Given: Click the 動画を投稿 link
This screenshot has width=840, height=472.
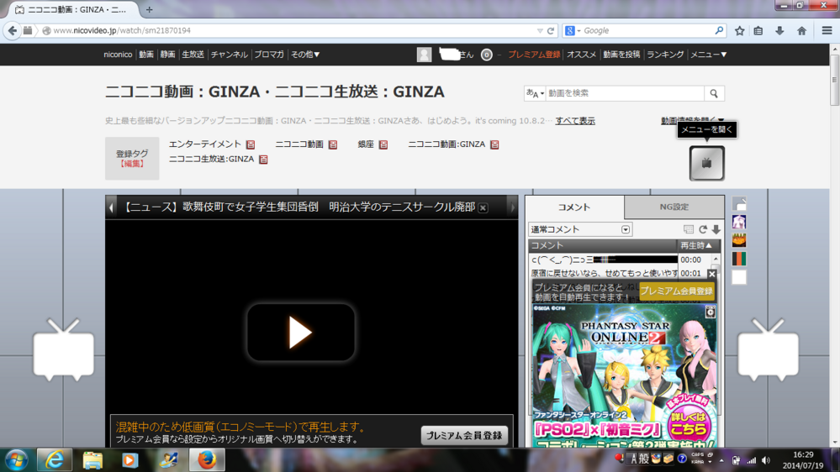Looking at the screenshot, I should [x=621, y=55].
